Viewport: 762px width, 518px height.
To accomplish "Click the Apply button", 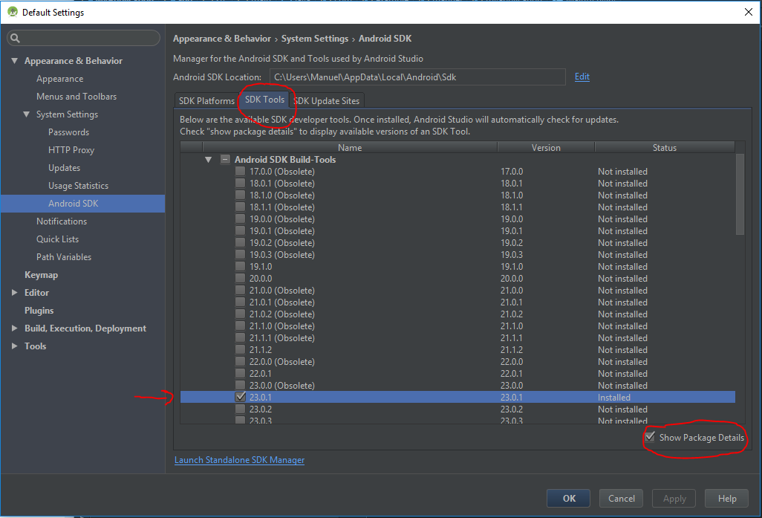I will (x=674, y=499).
